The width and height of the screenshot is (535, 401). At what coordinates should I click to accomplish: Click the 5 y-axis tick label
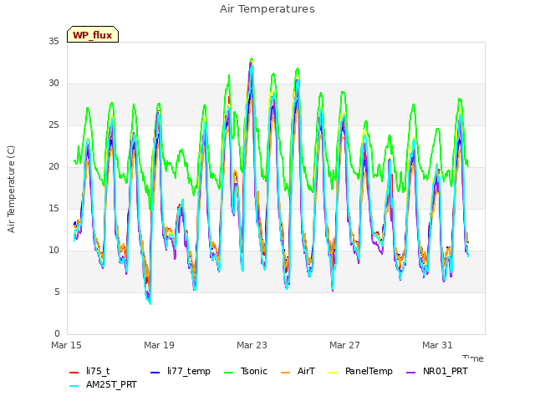[x=57, y=292]
